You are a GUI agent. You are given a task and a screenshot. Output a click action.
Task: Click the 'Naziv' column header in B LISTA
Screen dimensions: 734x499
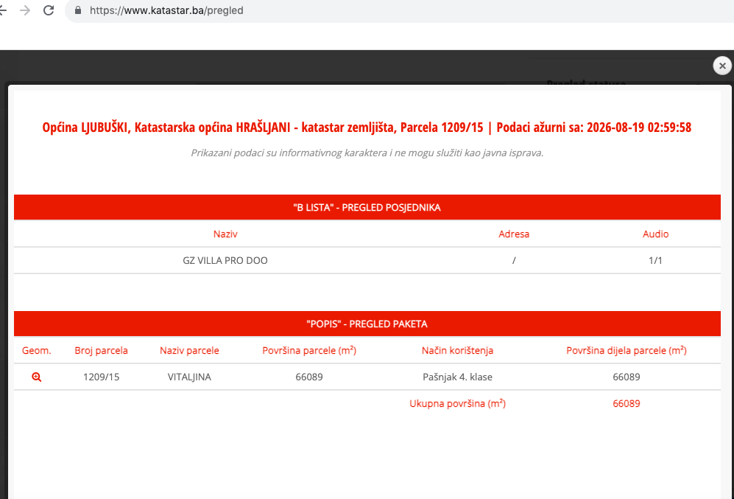pos(225,234)
